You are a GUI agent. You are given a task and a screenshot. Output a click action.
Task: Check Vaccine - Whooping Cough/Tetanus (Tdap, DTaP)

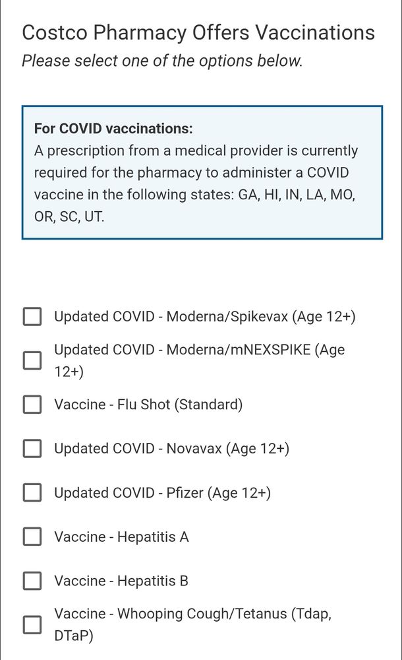[x=32, y=624]
